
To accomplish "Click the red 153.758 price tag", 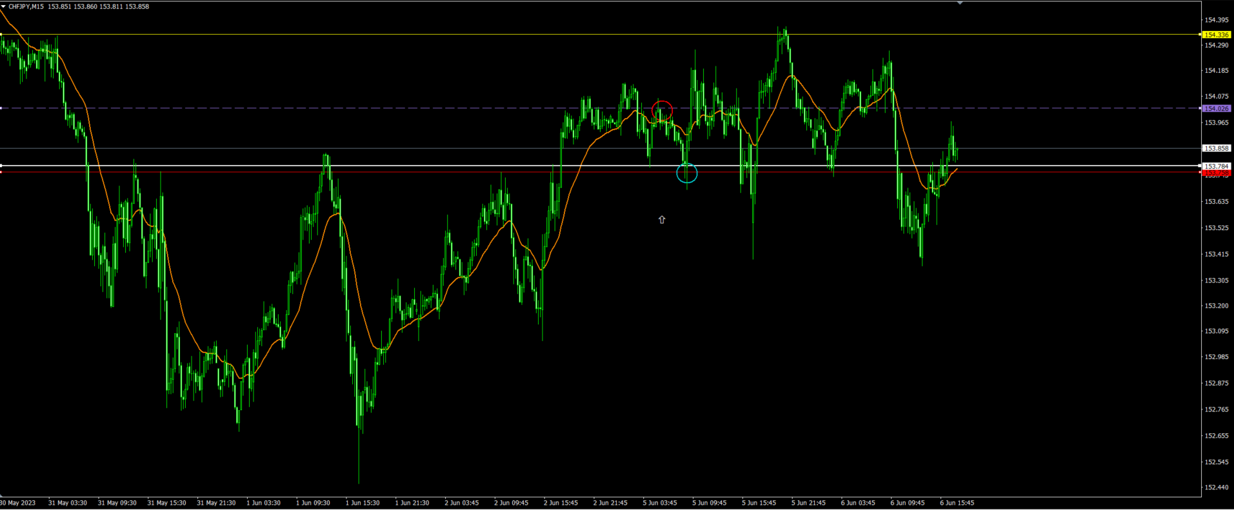I will (1217, 173).
